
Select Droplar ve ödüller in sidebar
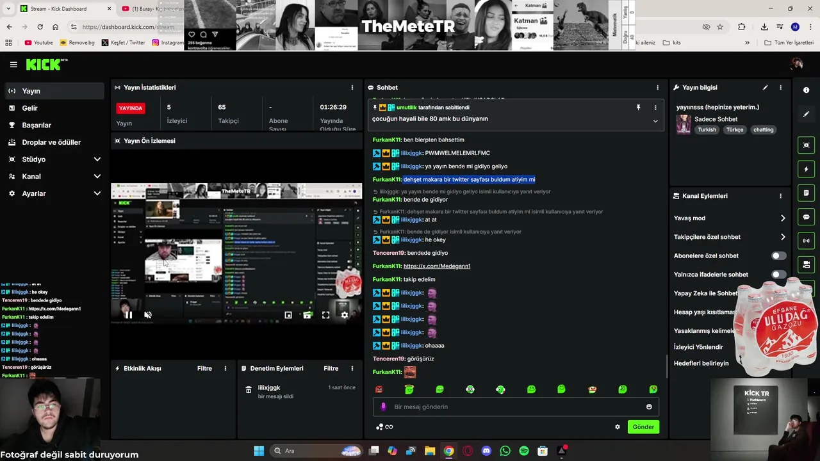pyautogui.click(x=52, y=142)
